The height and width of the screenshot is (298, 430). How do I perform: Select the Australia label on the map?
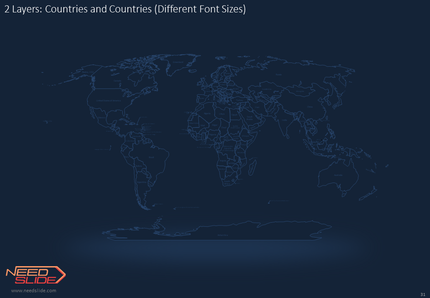tap(338, 175)
